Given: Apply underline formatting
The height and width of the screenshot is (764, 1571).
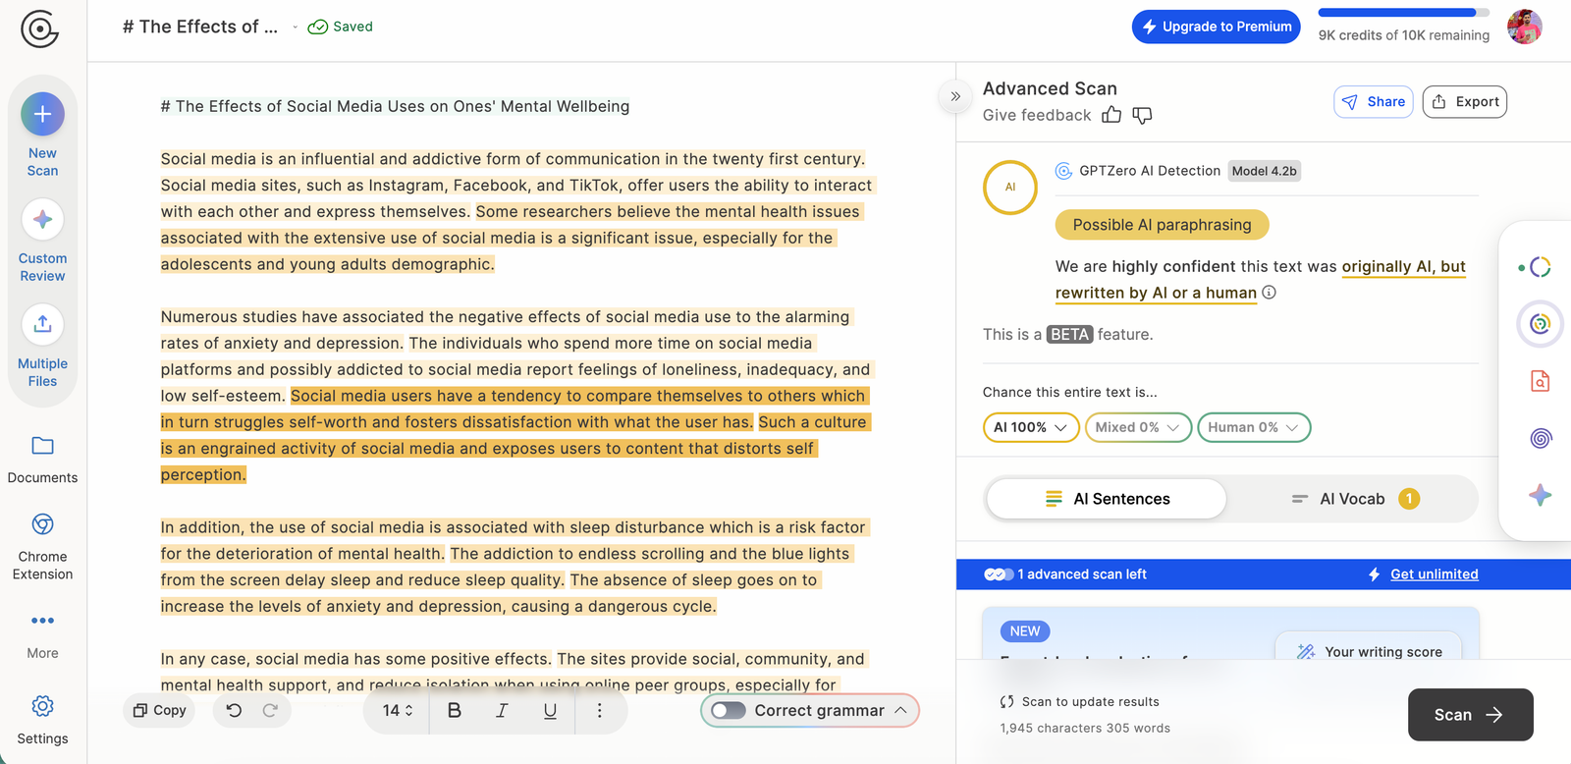Looking at the screenshot, I should tap(550, 710).
